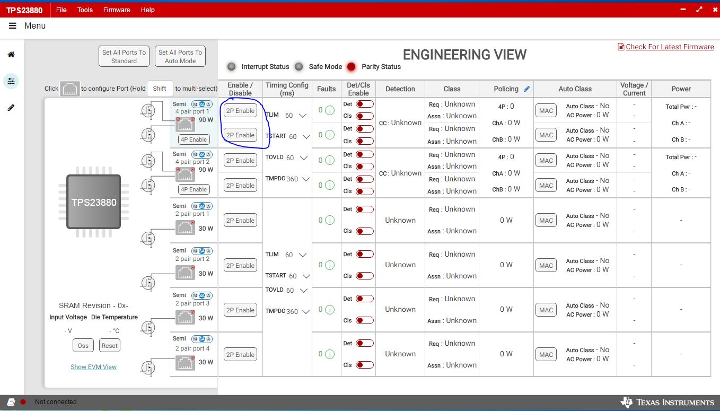Click Set All Ports To Auto Mode
720x411 pixels.
(x=180, y=56)
